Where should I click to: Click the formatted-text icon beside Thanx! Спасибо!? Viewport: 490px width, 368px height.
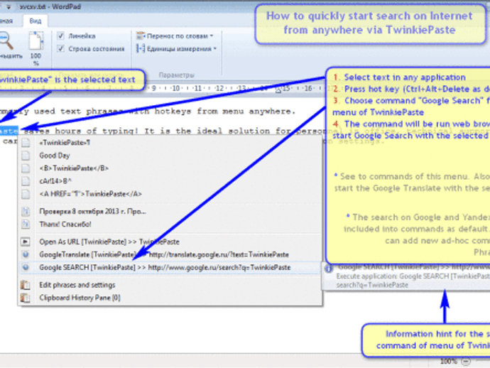click(26, 224)
